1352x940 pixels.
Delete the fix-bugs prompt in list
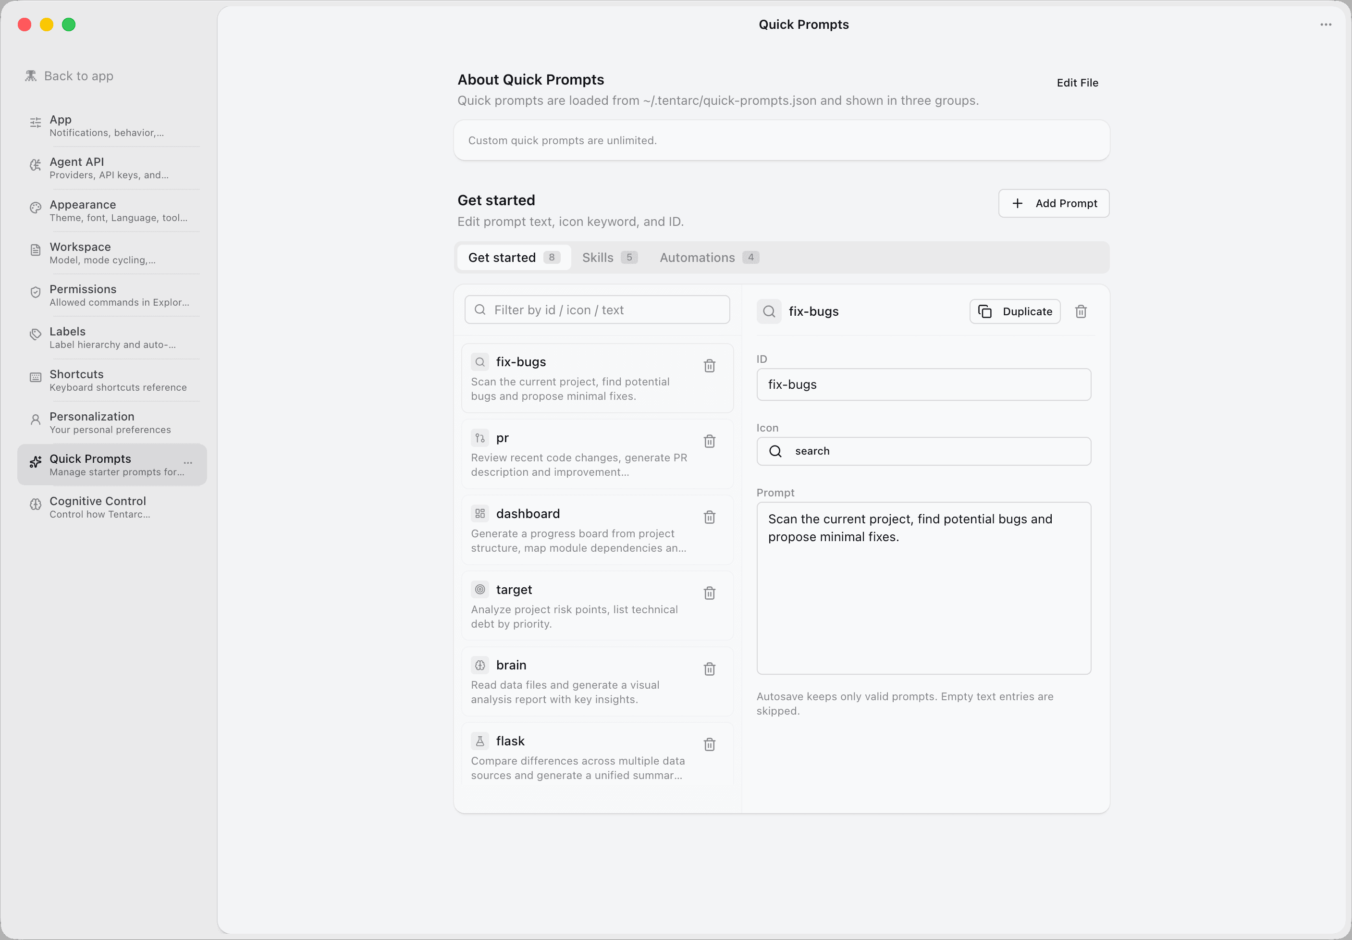pos(710,366)
